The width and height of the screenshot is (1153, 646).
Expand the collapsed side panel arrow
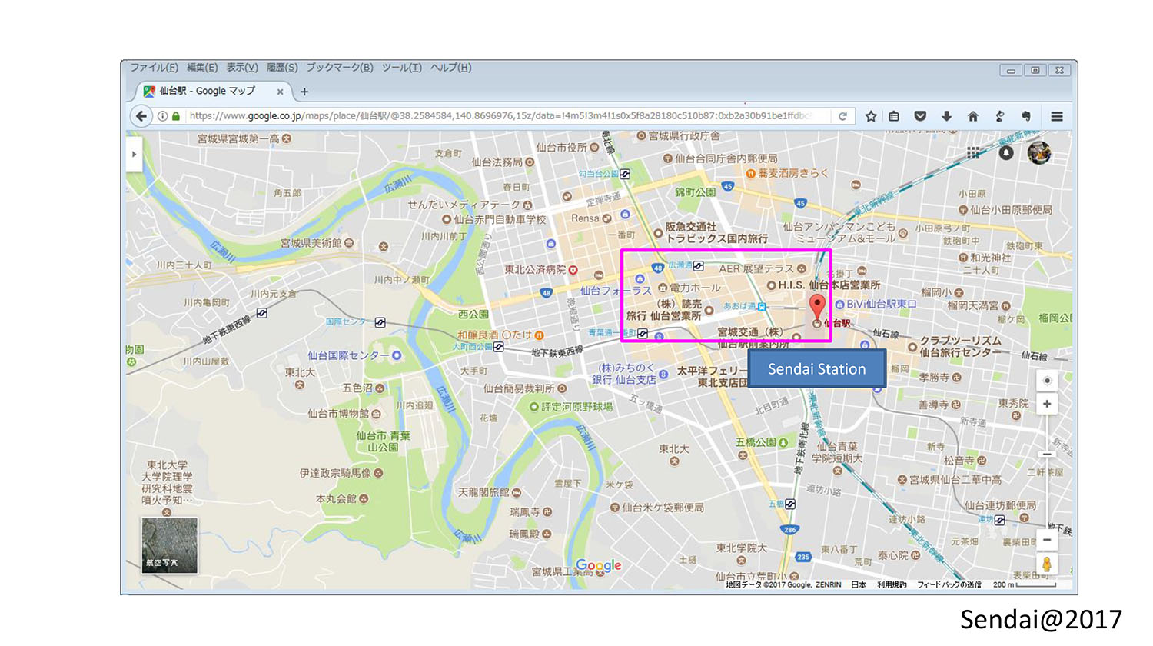click(134, 154)
